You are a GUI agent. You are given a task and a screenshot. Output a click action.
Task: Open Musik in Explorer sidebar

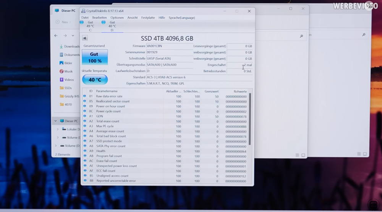click(66, 71)
